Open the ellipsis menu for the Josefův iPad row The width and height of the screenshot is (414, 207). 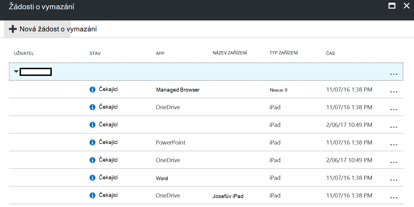(394, 197)
